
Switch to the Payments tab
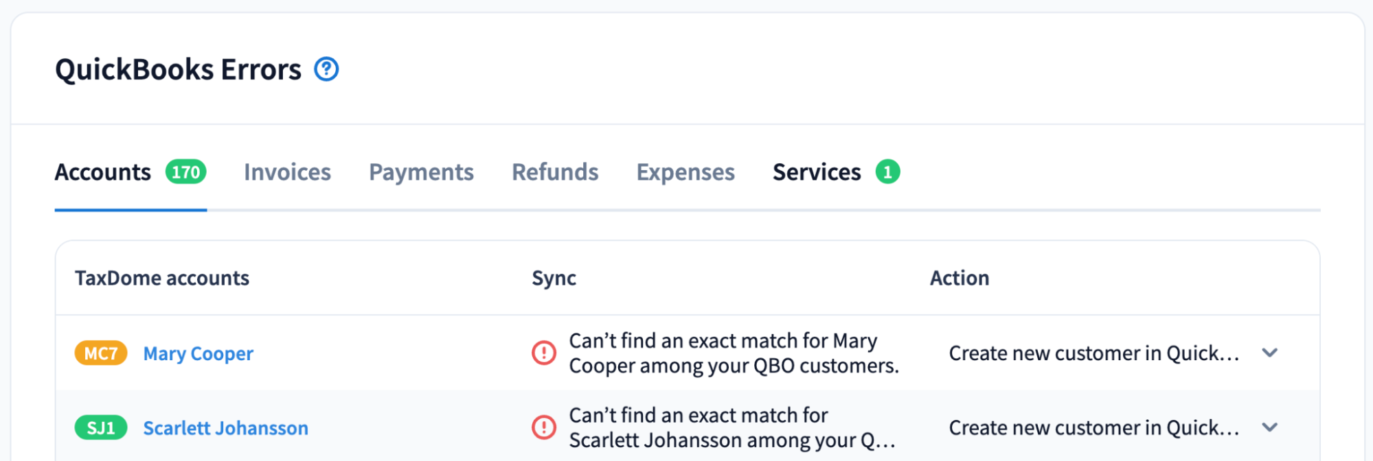click(421, 172)
